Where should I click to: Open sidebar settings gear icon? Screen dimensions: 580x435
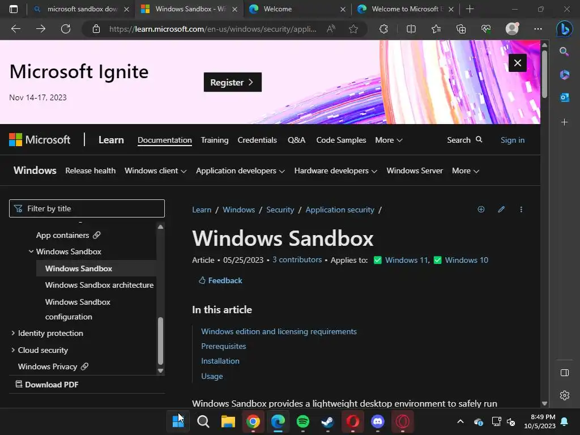click(565, 395)
